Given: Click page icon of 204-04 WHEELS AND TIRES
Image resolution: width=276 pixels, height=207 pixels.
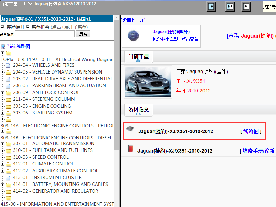Looking at the screenshot, I should tap(8, 65).
